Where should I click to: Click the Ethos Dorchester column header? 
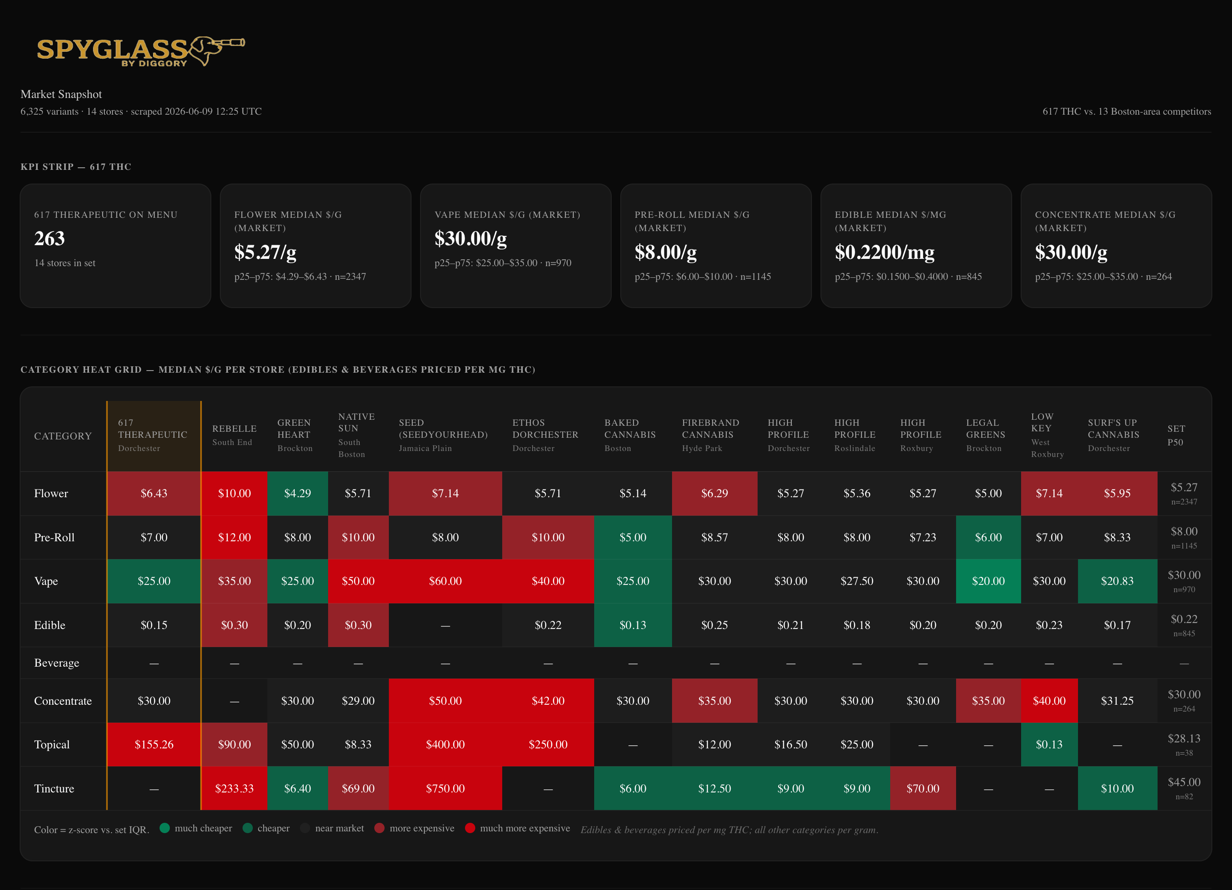[x=548, y=436]
